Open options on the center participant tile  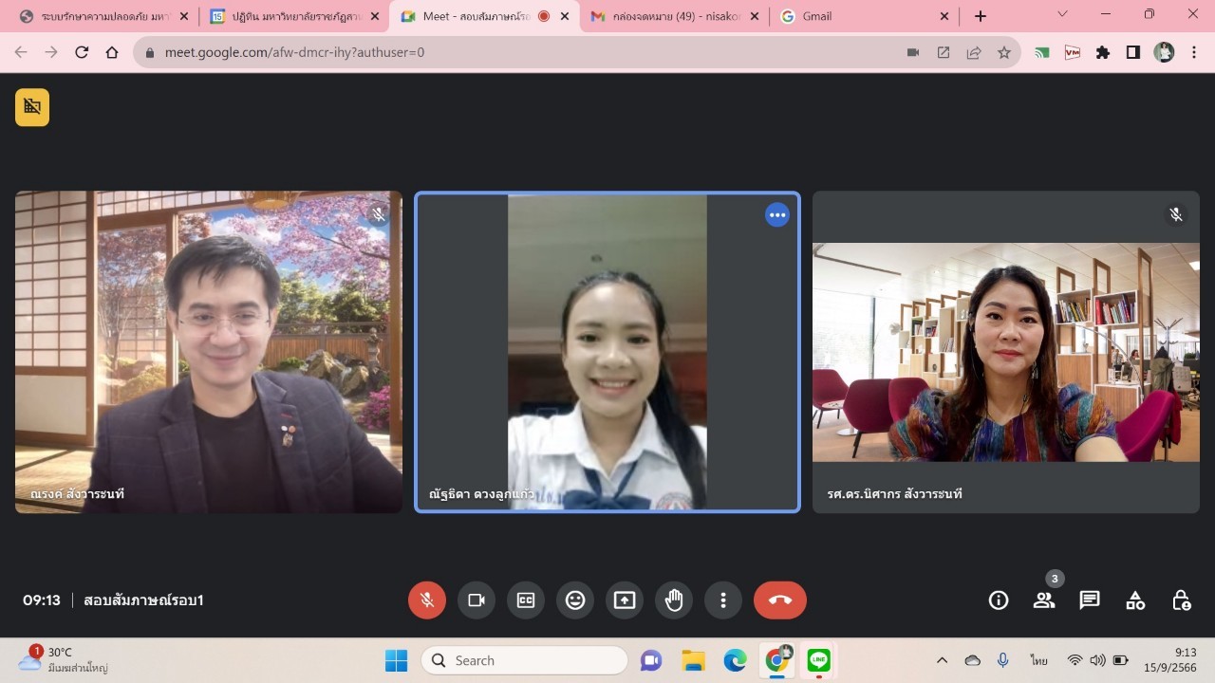(x=777, y=215)
